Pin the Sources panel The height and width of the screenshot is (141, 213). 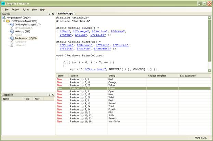click(x=50, y=14)
